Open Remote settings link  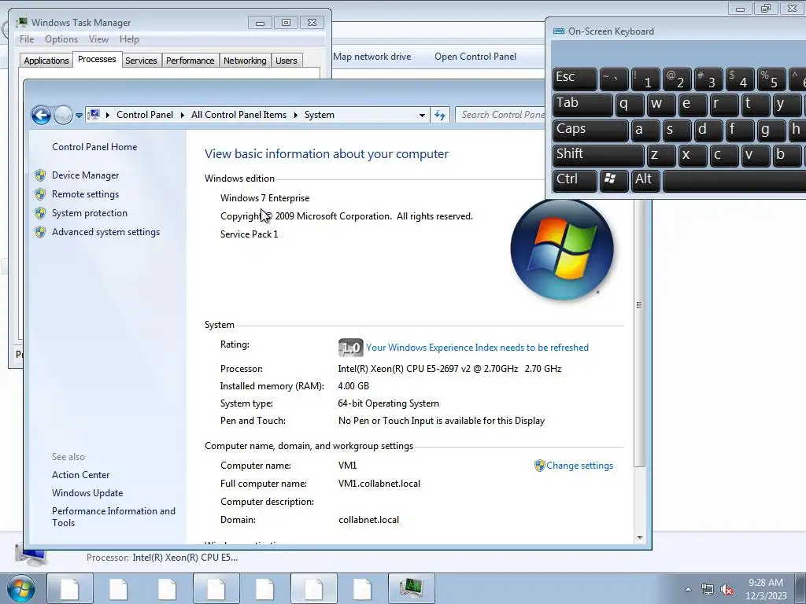tap(85, 194)
